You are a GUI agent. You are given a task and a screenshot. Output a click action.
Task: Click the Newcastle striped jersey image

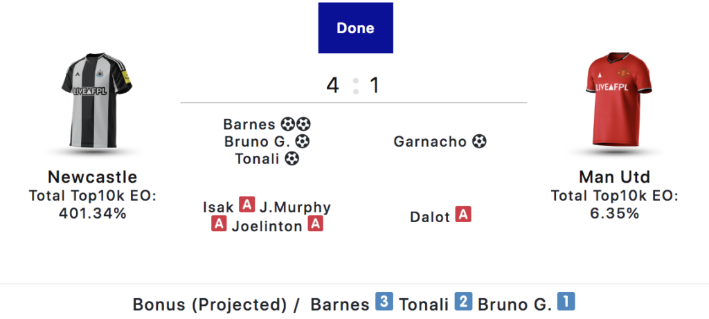96,100
